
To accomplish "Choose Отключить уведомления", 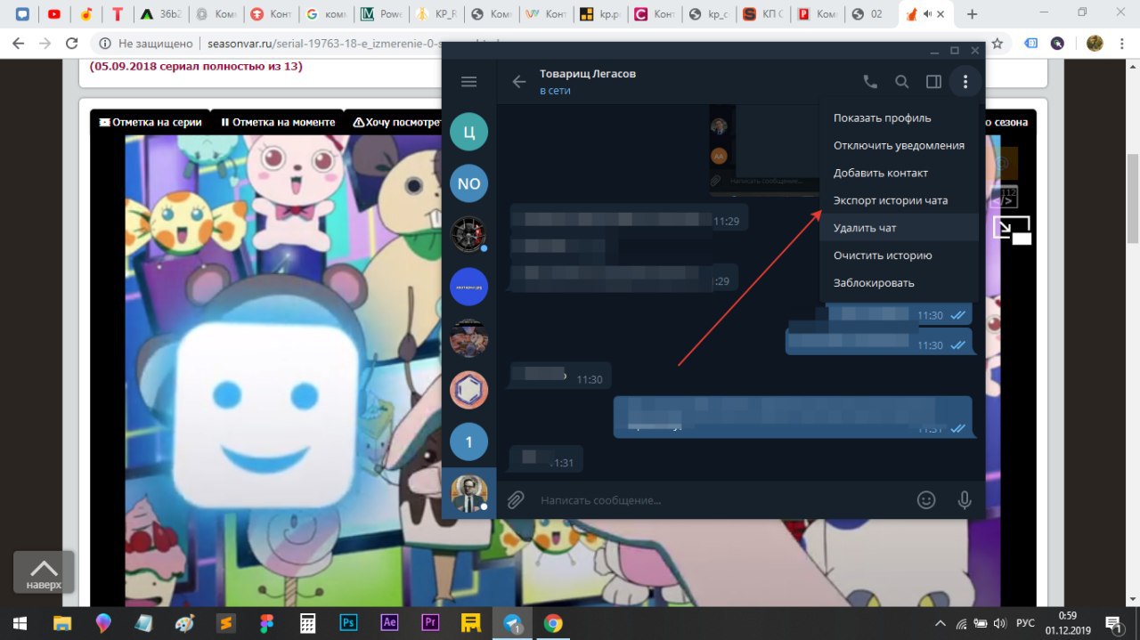I will pyautogui.click(x=899, y=145).
